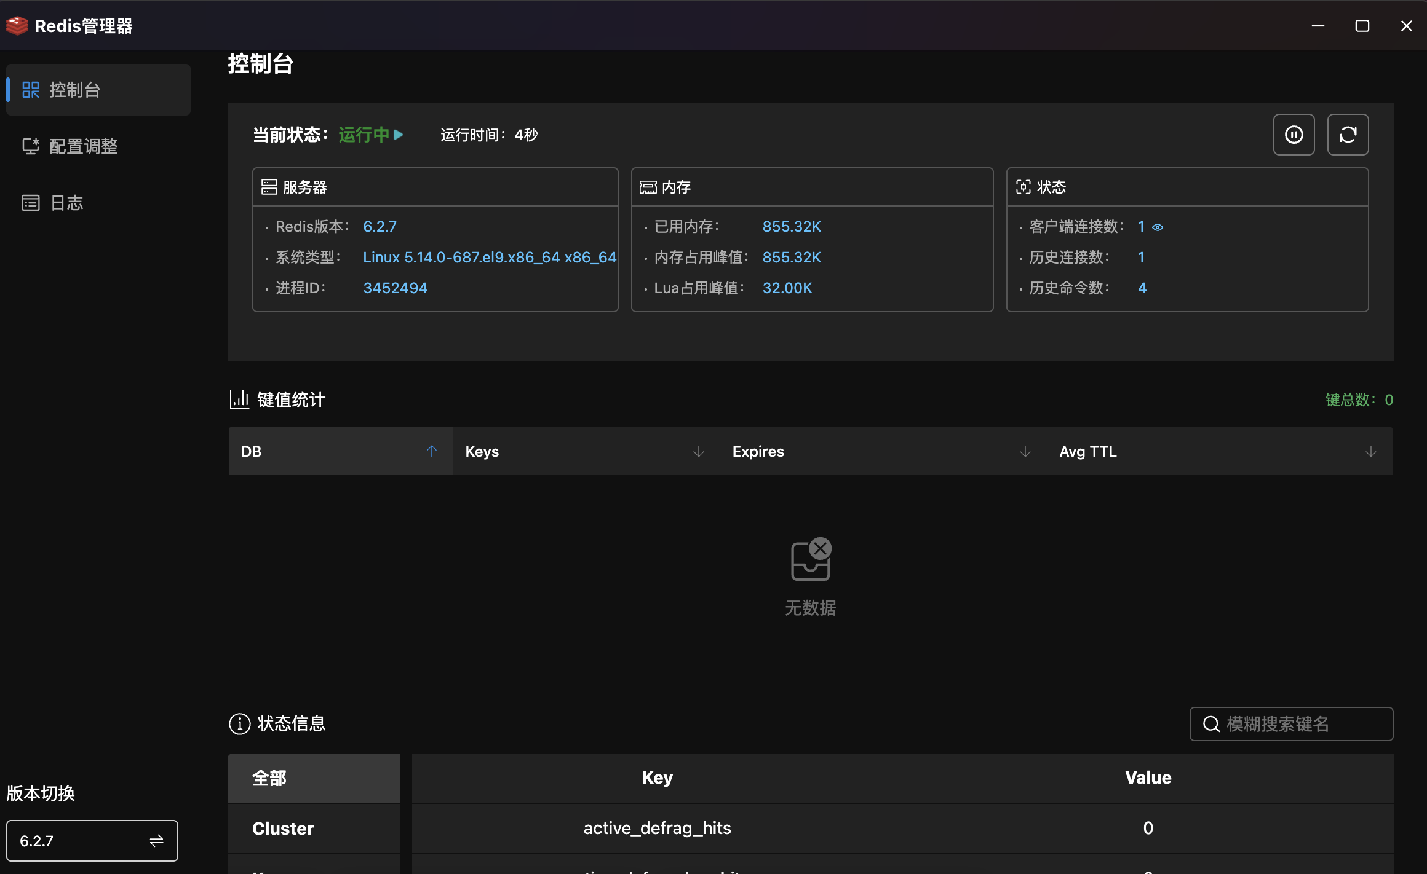Click the 无数据 empty inbox icon
This screenshot has height=874, width=1427.
click(811, 559)
